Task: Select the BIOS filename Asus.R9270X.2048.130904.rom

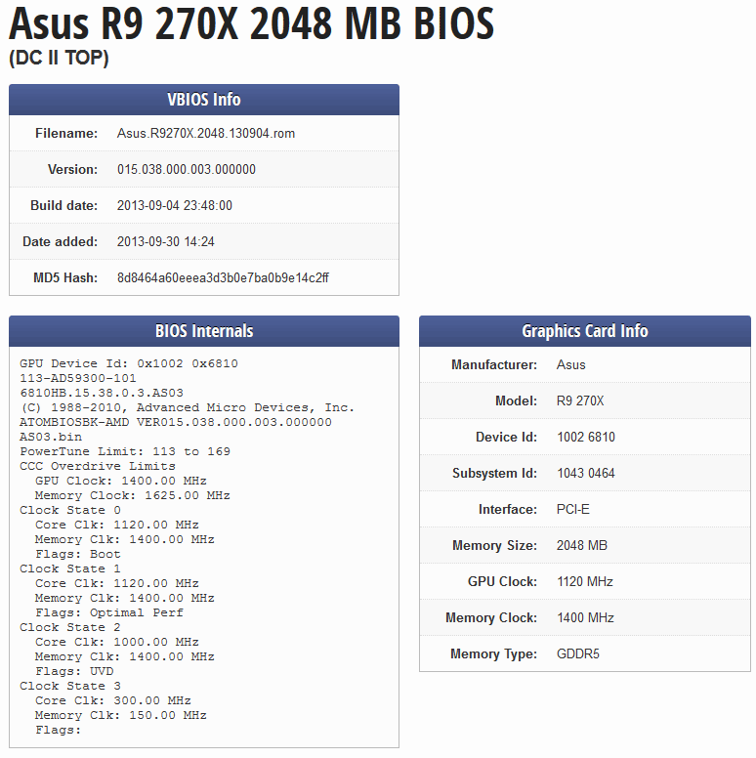Action: (206, 133)
